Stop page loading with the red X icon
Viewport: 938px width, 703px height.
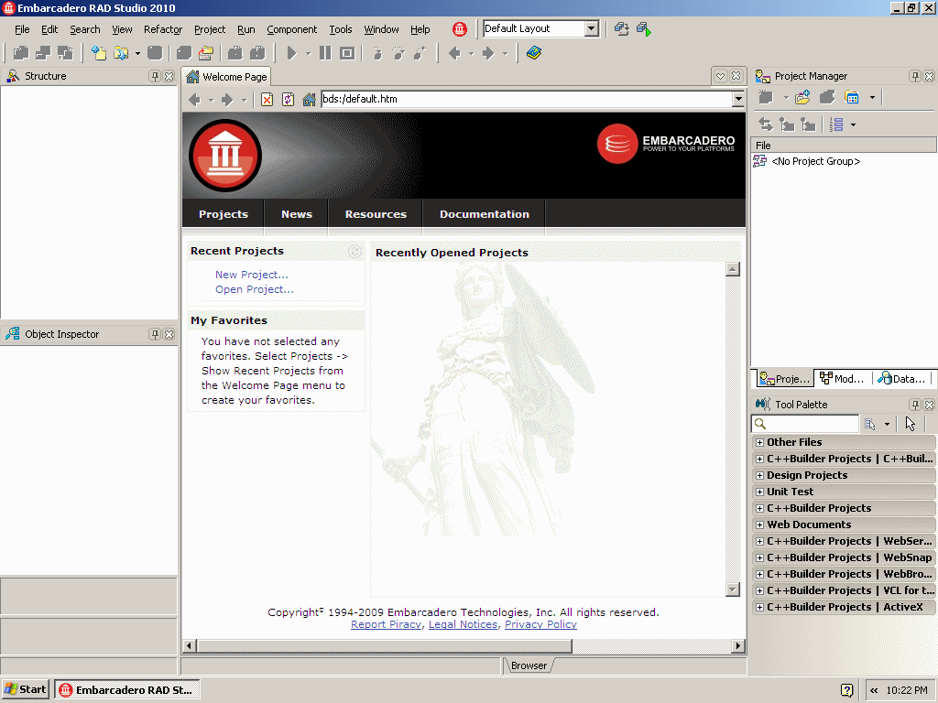coord(267,98)
